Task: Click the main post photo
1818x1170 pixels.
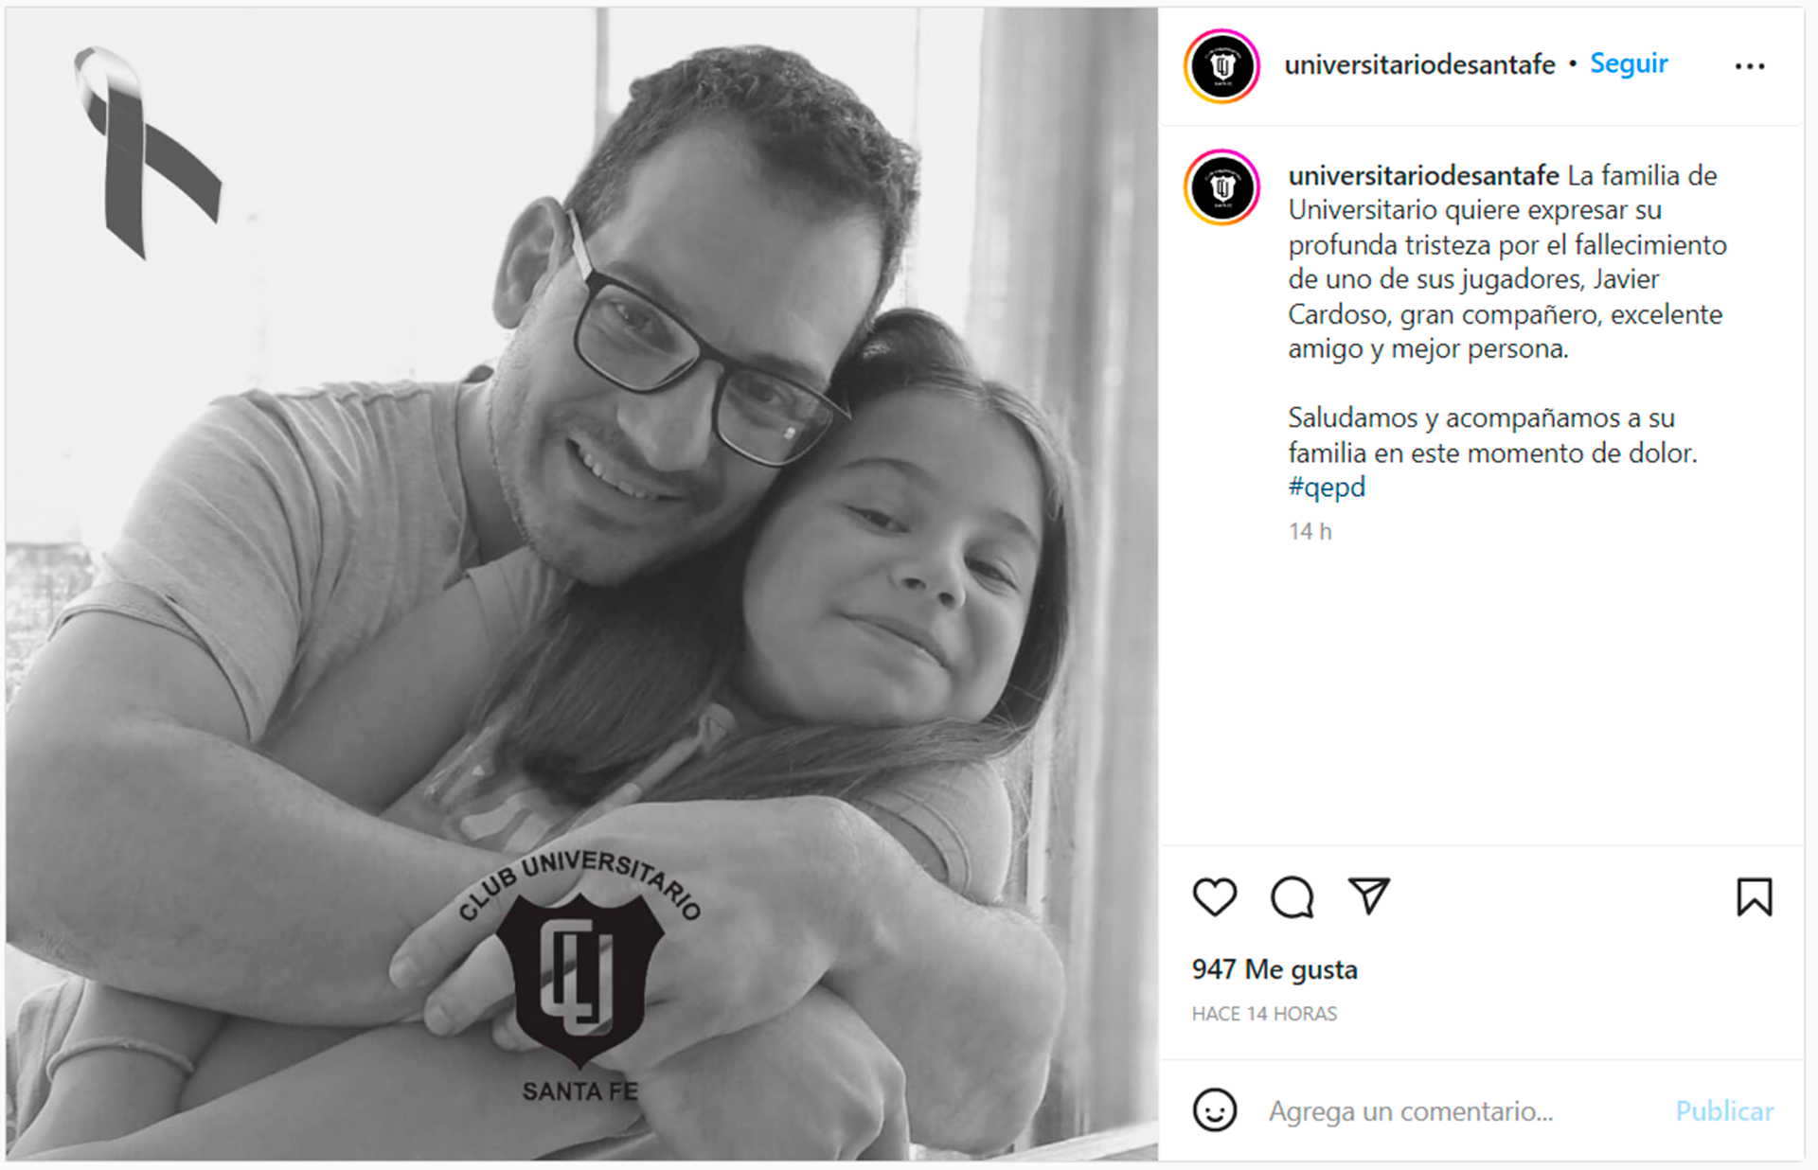Action: click(x=581, y=584)
